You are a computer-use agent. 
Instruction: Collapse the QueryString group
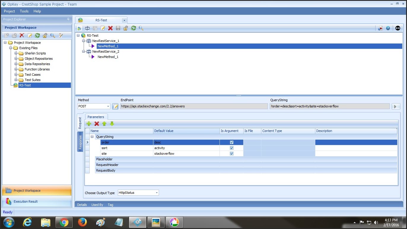coord(92,137)
